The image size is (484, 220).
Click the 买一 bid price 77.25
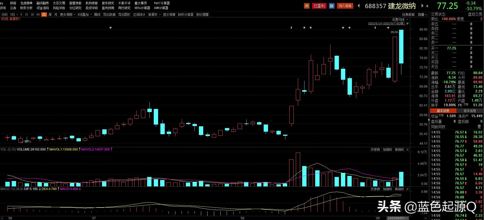tap(451, 48)
